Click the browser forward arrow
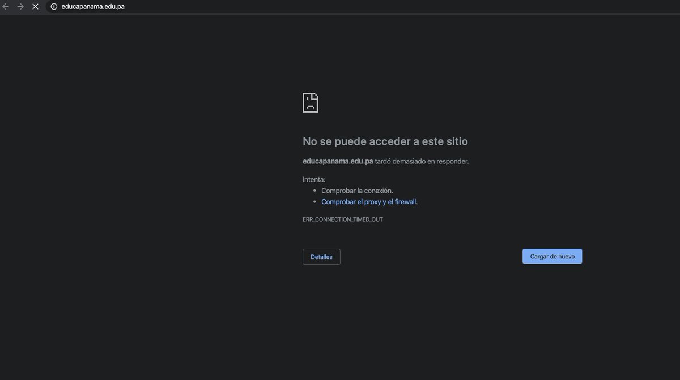The height and width of the screenshot is (380, 680). [20, 7]
